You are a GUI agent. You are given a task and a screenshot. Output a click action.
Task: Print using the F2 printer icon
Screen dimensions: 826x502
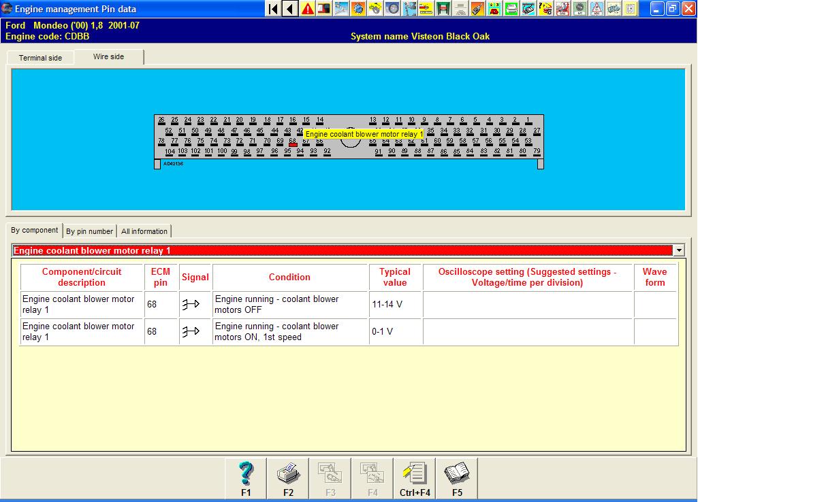pos(288,479)
